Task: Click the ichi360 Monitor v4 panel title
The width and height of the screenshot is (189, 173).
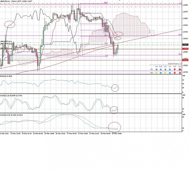Action: pos(175,63)
